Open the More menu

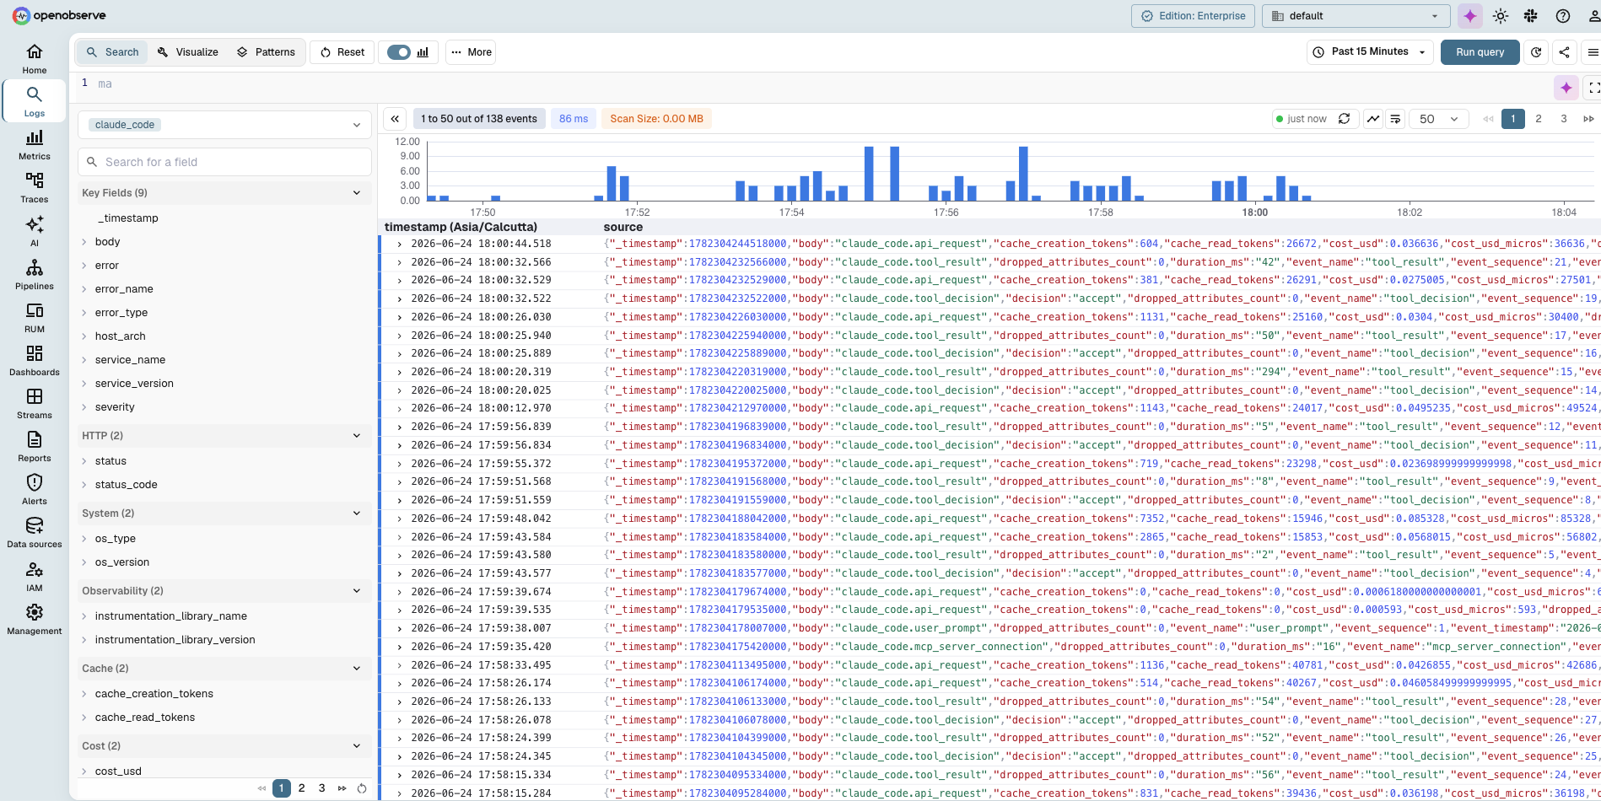coord(471,52)
